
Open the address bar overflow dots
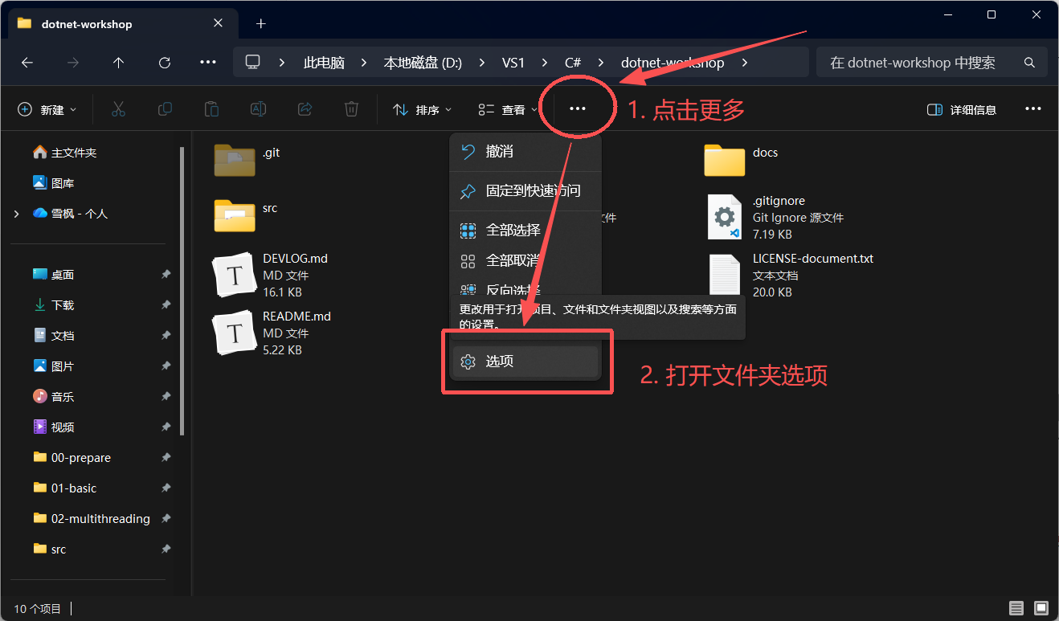coord(208,63)
